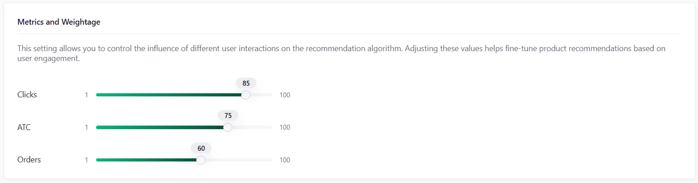Click the Metrics and Weightage heading
Screen dimensions: 698x183
(58, 22)
